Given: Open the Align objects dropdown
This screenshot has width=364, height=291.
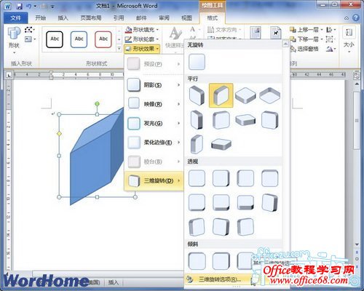Looking at the screenshot, I should tap(331, 30).
